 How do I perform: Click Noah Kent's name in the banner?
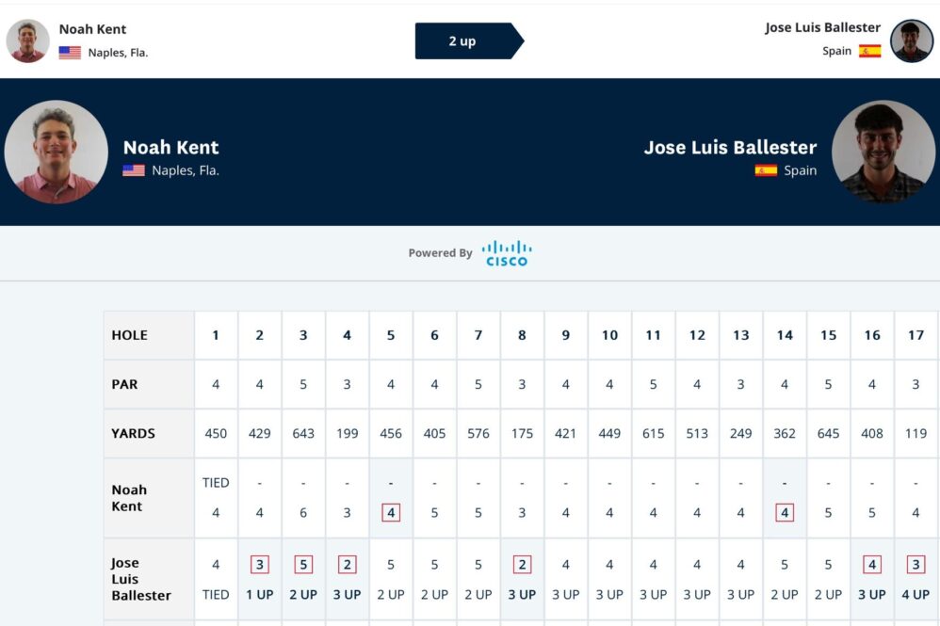pyautogui.click(x=171, y=148)
